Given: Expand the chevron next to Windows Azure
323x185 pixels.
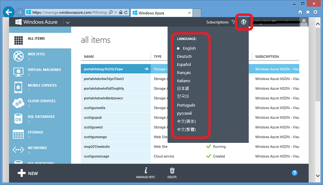Looking at the screenshot, I should (x=67, y=23).
